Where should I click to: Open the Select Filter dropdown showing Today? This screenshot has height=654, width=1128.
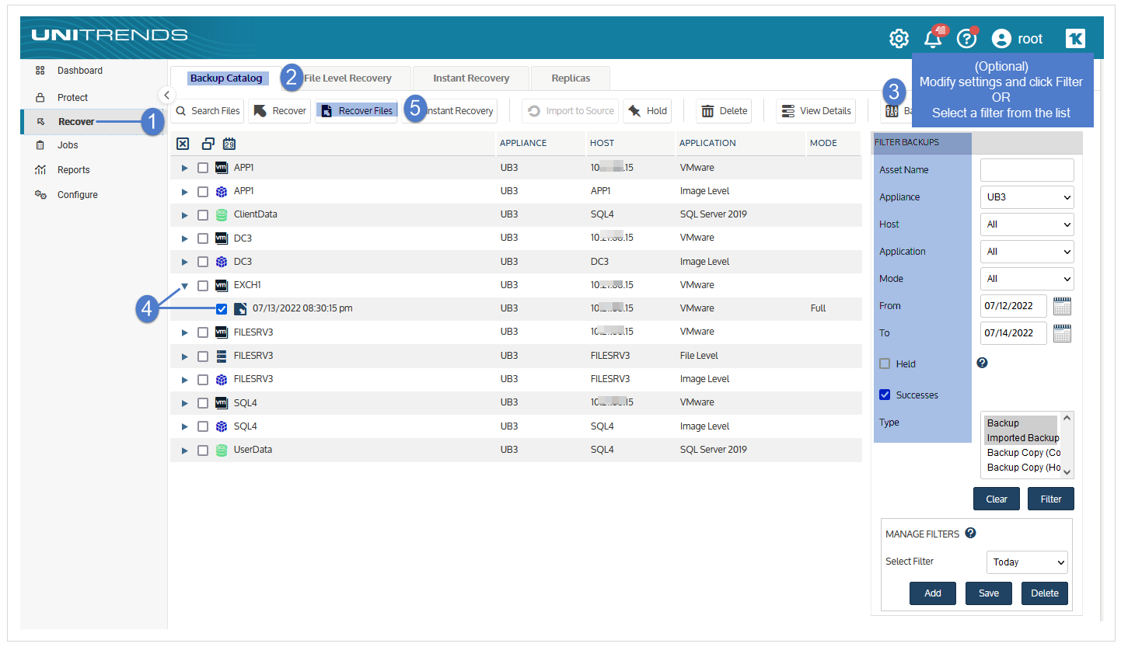tap(1027, 562)
